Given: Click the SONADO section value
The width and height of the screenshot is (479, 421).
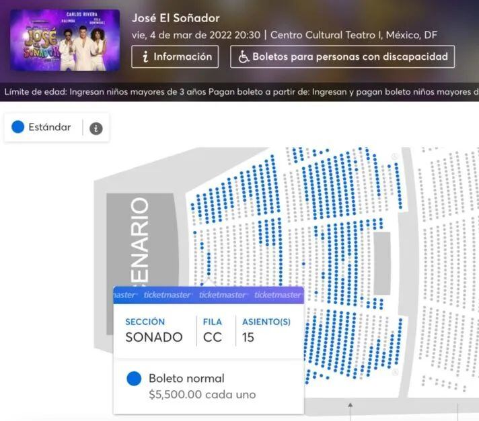Looking at the screenshot, I should (x=154, y=337).
